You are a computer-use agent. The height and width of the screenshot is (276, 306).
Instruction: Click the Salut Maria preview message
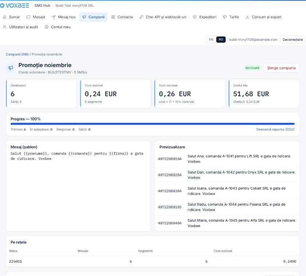(x=242, y=223)
